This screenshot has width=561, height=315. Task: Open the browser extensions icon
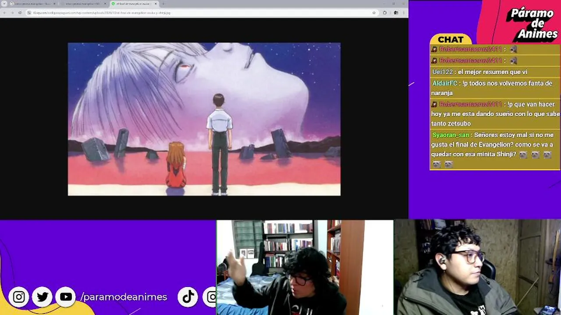click(385, 13)
